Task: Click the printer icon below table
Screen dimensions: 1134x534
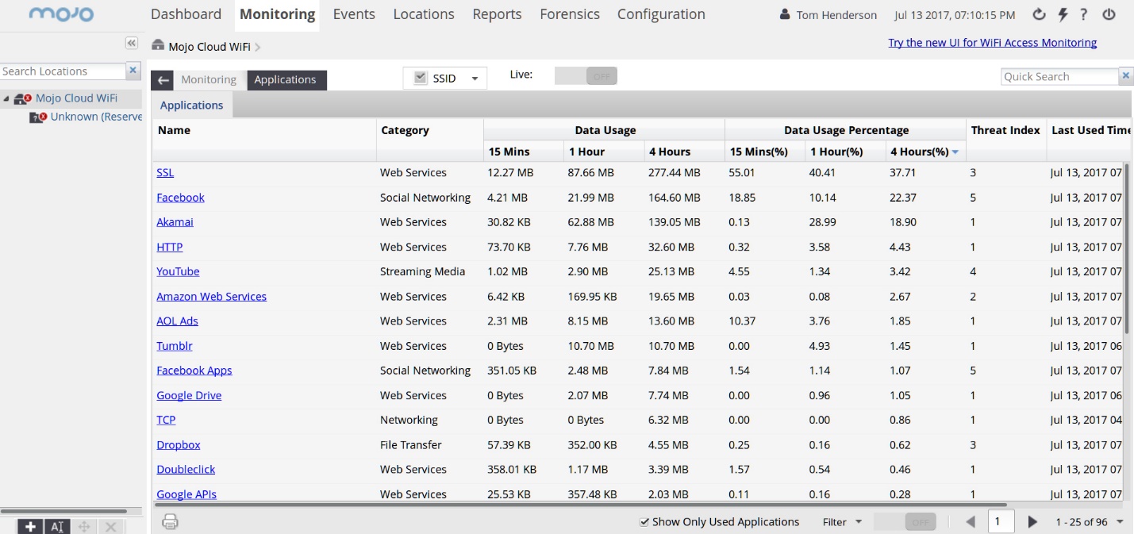Action: tap(170, 521)
